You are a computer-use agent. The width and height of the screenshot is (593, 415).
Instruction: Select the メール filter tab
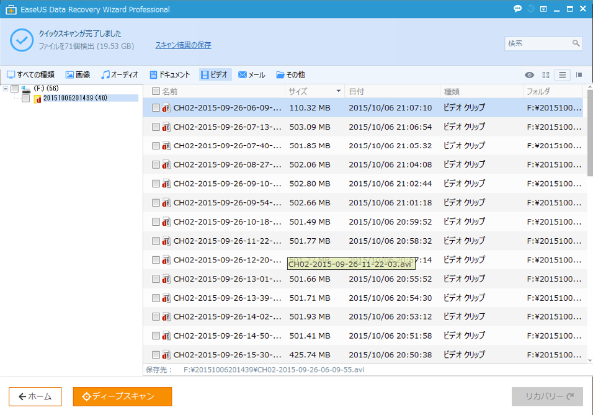point(252,75)
